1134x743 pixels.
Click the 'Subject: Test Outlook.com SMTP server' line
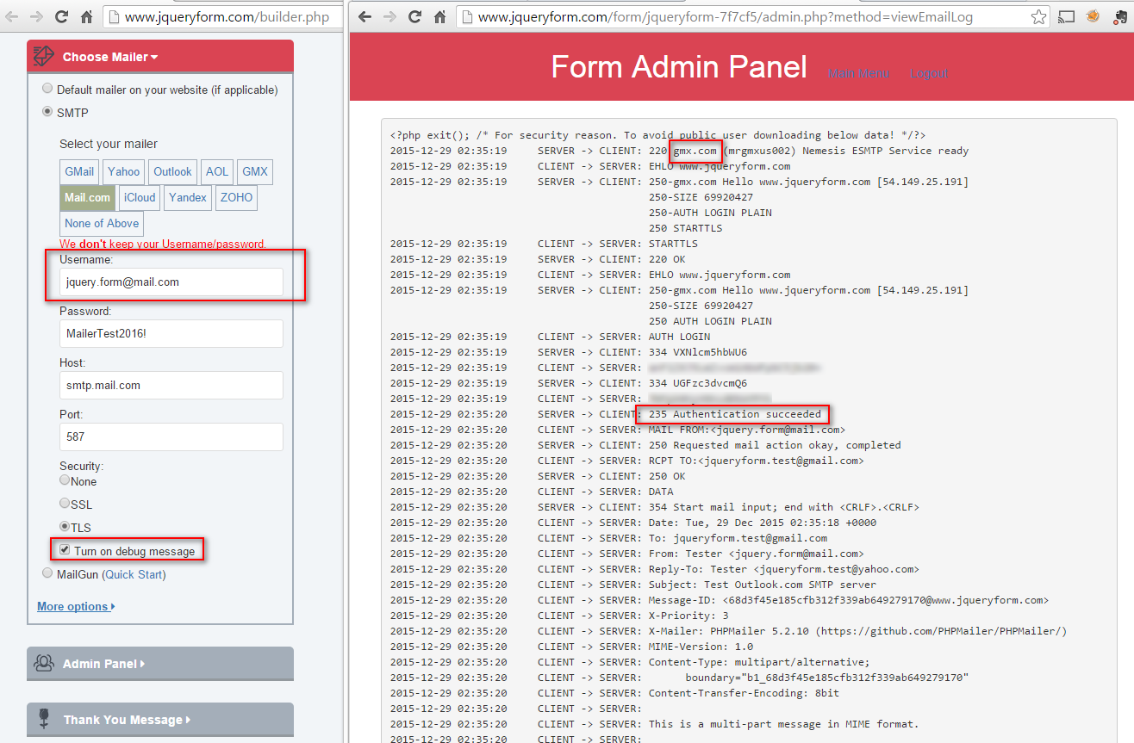(763, 585)
